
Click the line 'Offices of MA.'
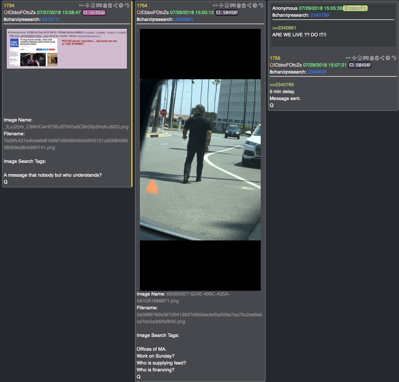click(x=152, y=349)
